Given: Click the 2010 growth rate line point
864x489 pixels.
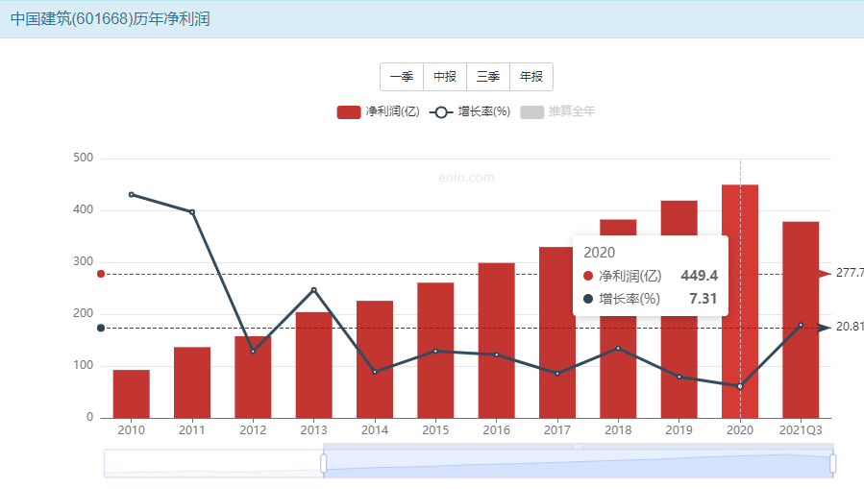Looking at the screenshot, I should 131,194.
